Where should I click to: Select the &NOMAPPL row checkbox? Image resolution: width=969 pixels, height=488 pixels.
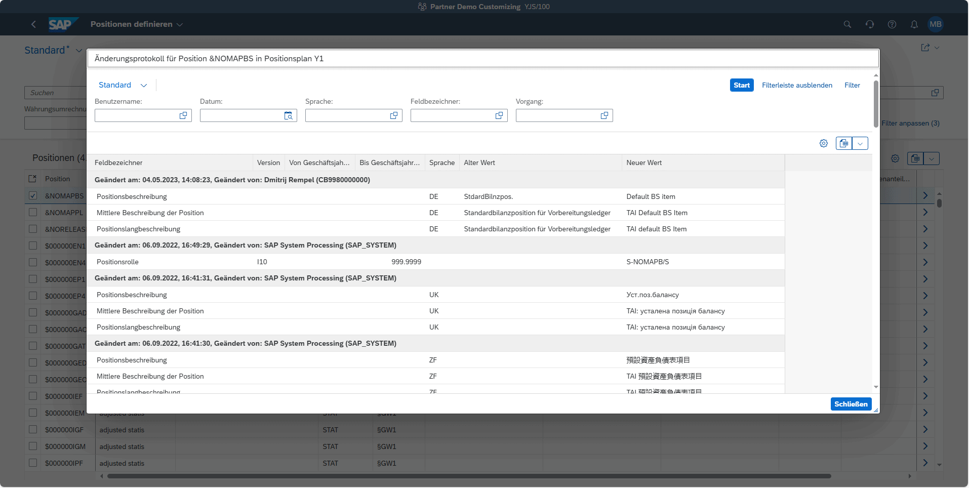[33, 212]
